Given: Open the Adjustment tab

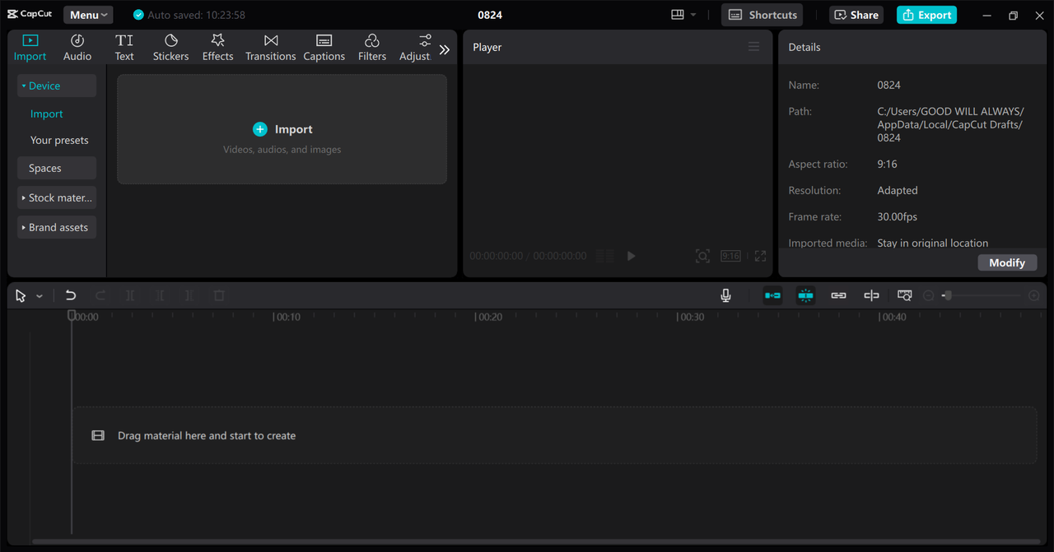Looking at the screenshot, I should click(x=416, y=48).
